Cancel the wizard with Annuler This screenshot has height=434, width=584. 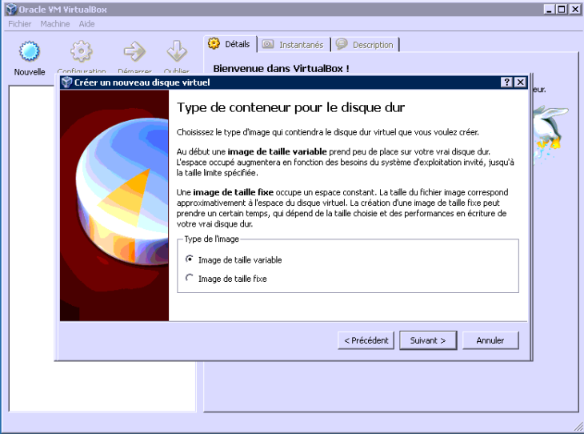490,340
